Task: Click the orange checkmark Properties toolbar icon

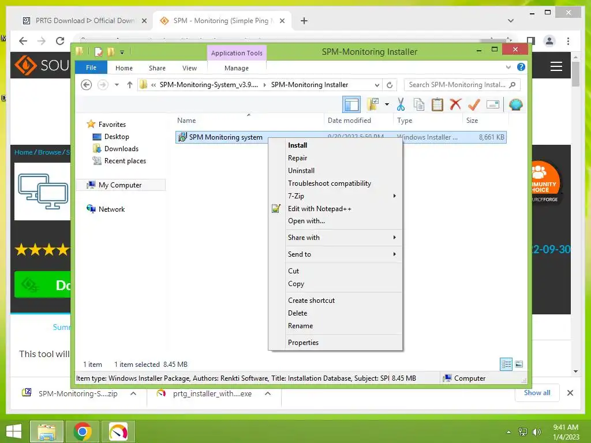Action: 474,104
